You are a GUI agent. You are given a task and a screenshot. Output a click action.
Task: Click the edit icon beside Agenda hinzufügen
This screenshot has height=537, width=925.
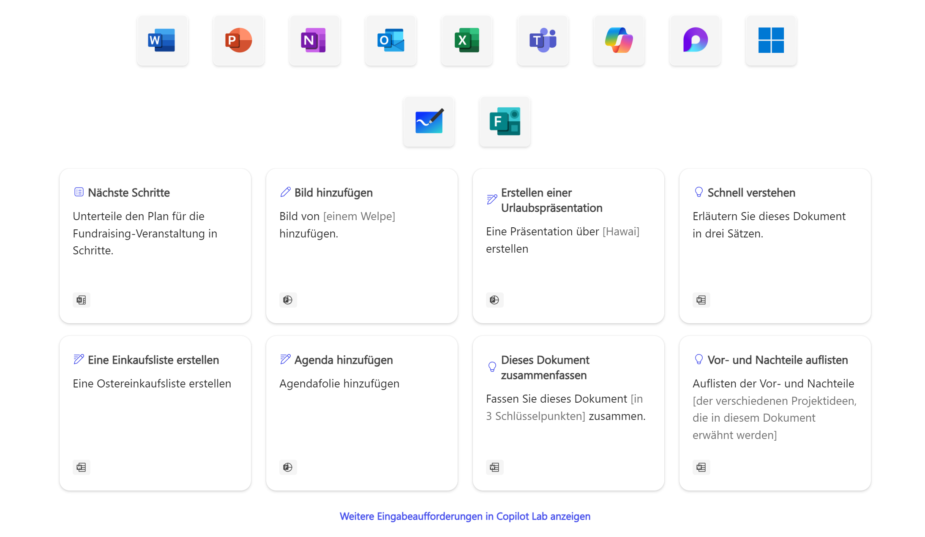(x=285, y=360)
